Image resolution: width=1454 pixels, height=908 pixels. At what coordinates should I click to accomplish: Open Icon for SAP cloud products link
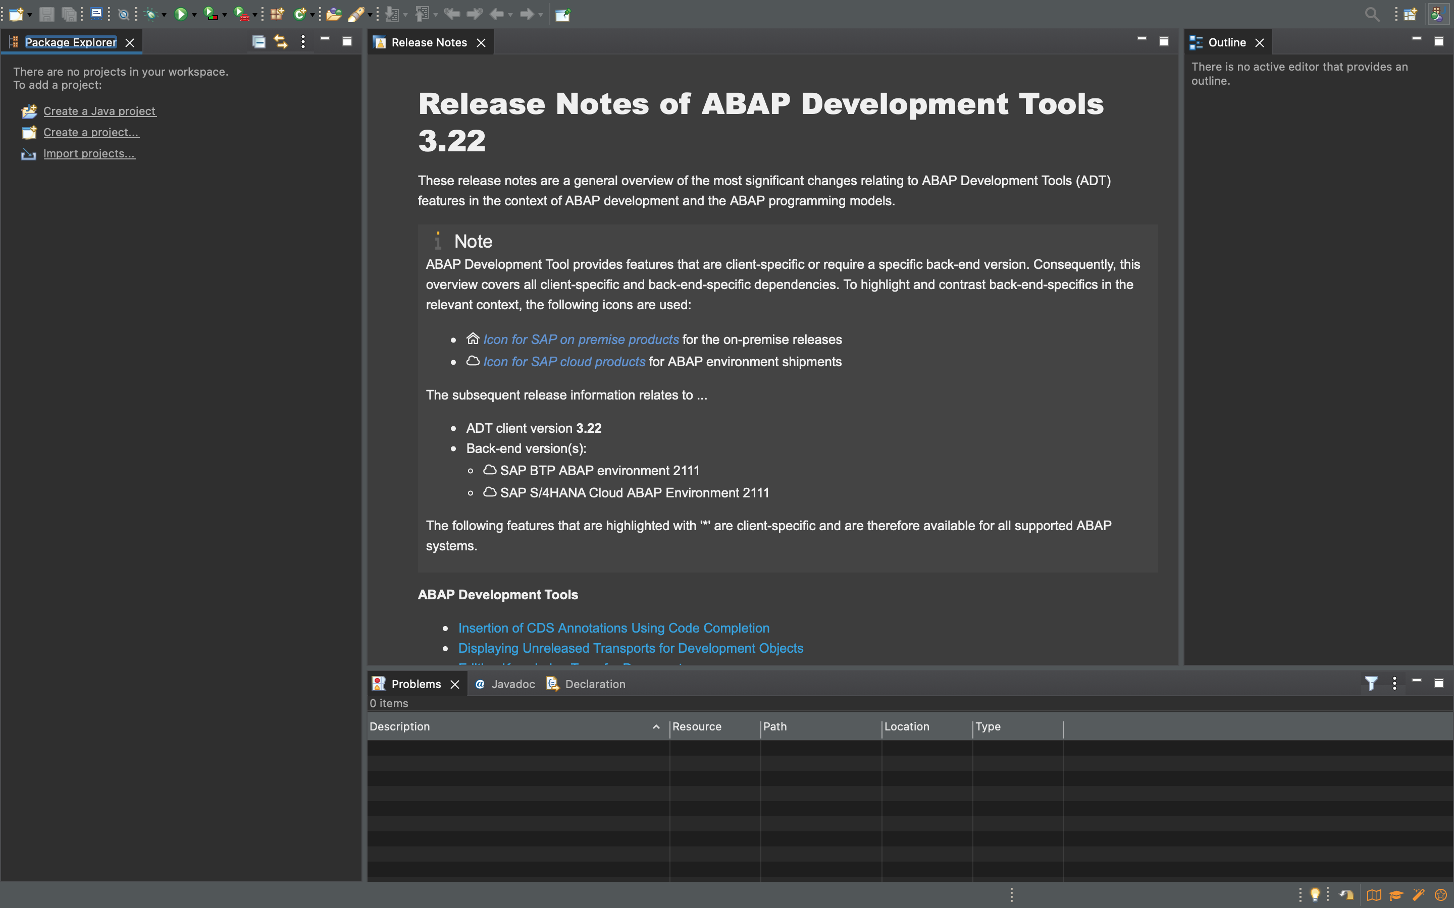[564, 362]
